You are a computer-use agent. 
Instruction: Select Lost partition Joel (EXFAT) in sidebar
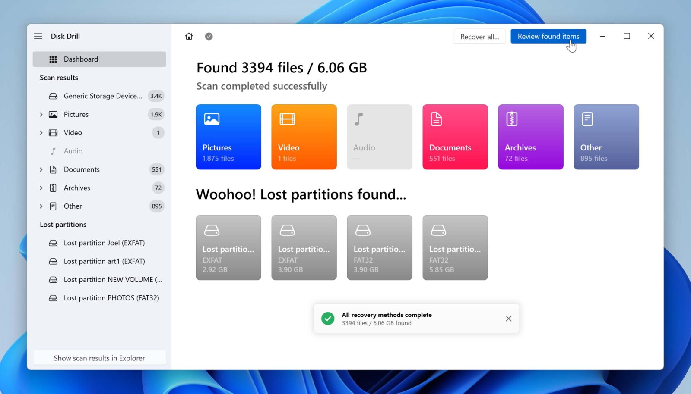pos(104,243)
